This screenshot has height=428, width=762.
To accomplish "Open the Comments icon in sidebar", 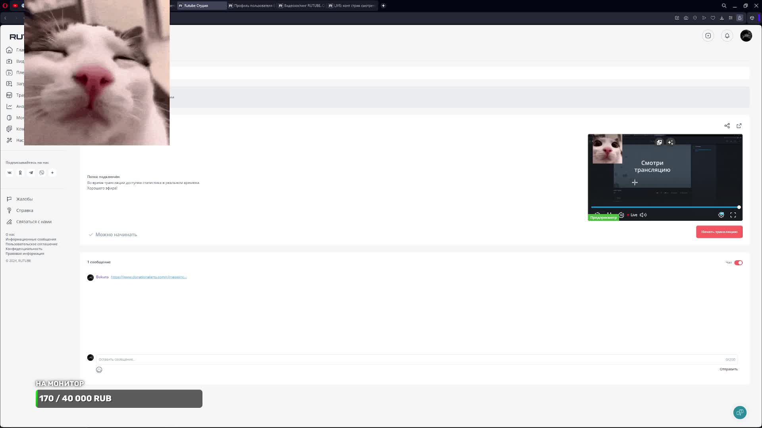I will (9, 129).
